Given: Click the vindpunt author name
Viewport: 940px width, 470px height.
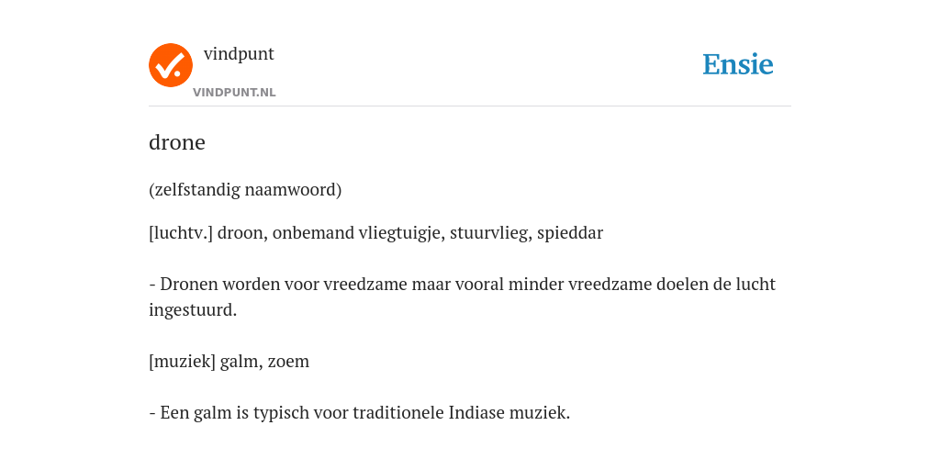Looking at the screenshot, I should pos(239,54).
